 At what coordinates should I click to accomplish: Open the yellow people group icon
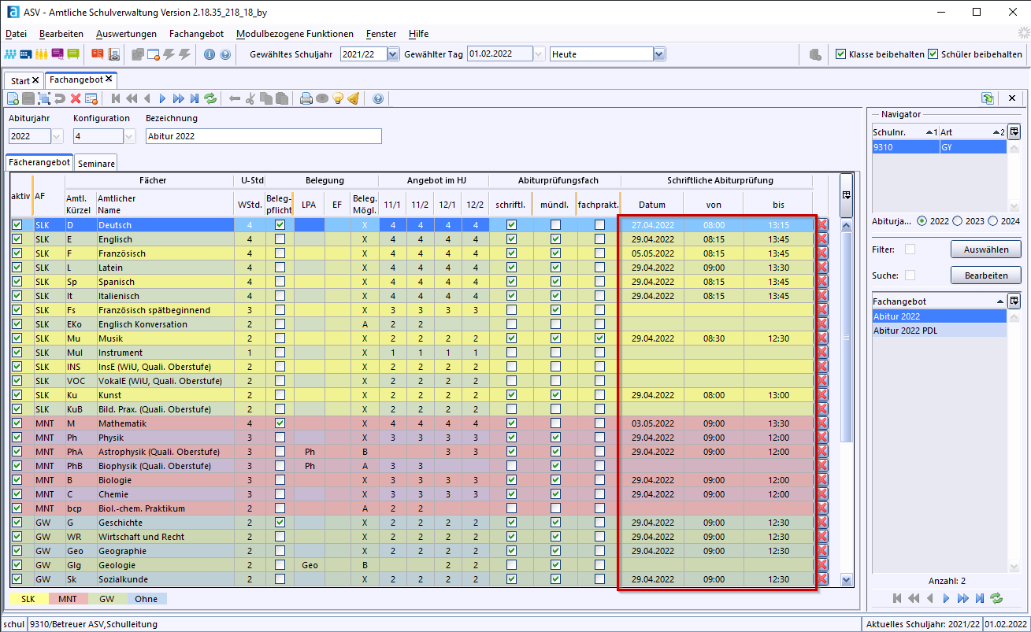click(x=42, y=54)
